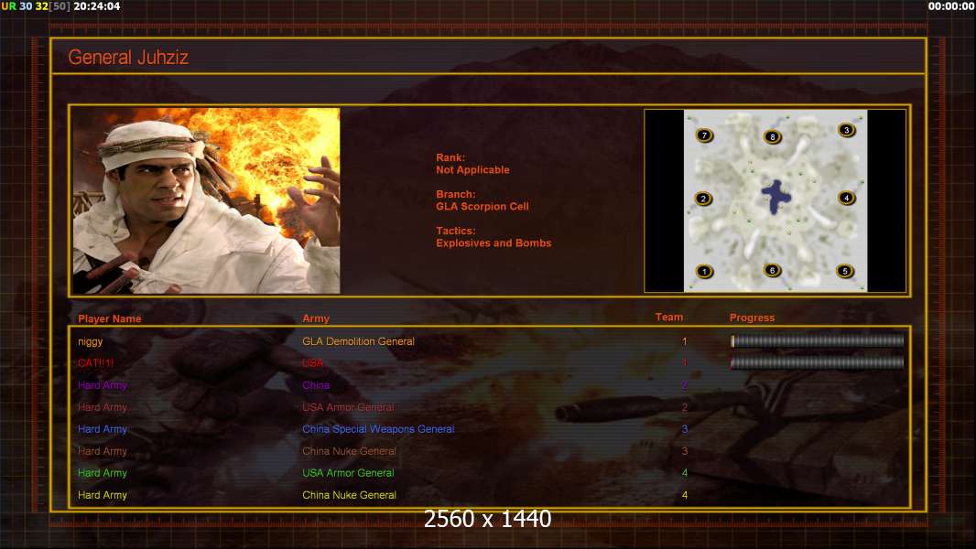Select start position 2 on the minimap
Viewport: 976px width, 549px height.
(x=703, y=199)
